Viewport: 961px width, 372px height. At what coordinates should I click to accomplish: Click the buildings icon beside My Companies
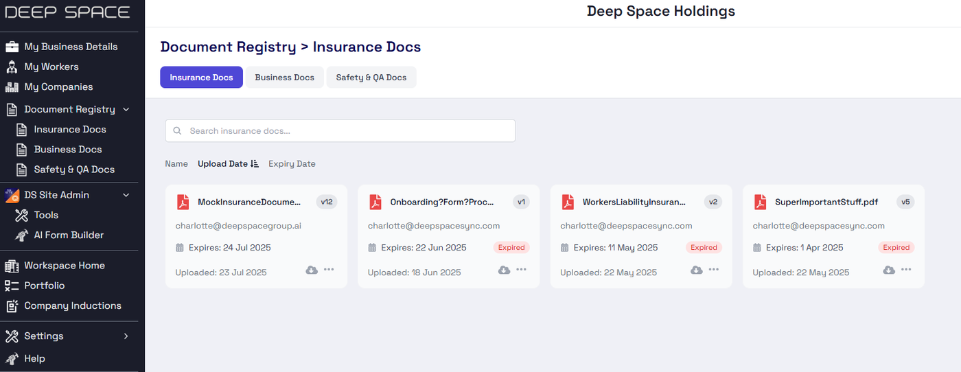12,87
